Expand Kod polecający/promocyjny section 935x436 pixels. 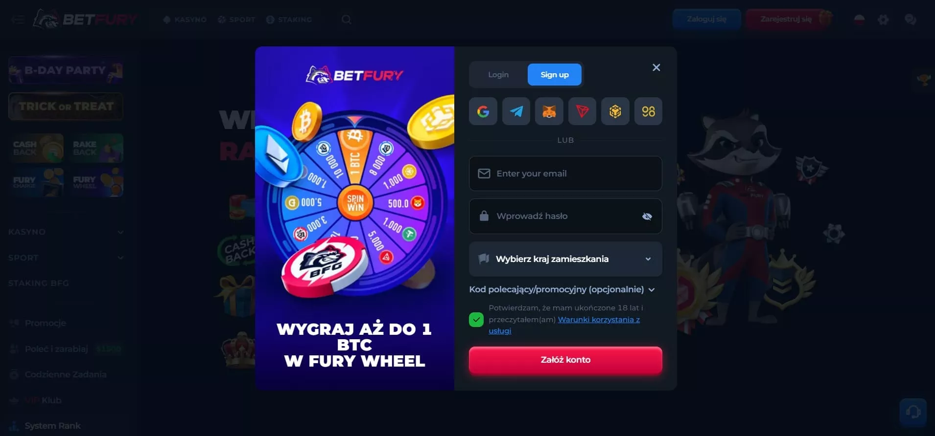(x=562, y=289)
